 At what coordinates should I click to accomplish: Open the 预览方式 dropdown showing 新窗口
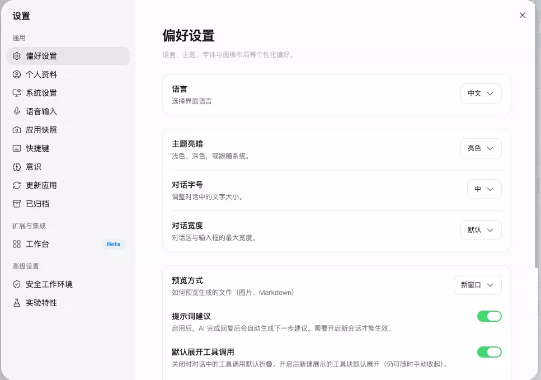point(478,285)
